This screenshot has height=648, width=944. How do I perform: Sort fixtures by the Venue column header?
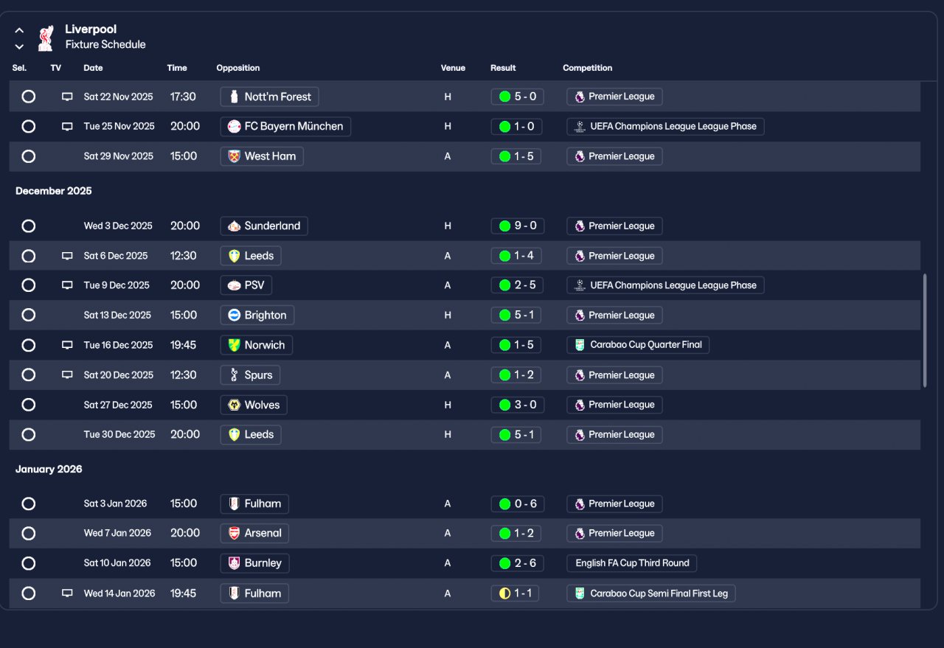453,68
